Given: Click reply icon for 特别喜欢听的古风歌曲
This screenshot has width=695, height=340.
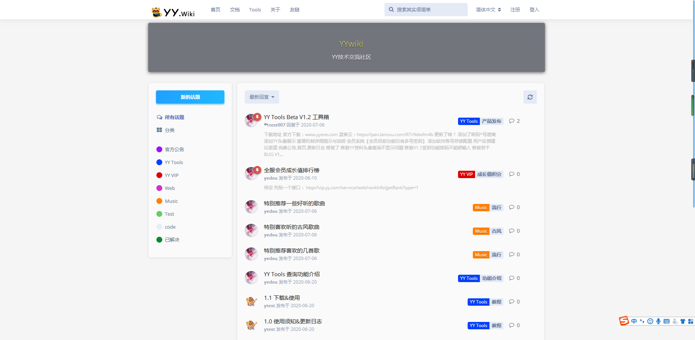Looking at the screenshot, I should click(512, 231).
